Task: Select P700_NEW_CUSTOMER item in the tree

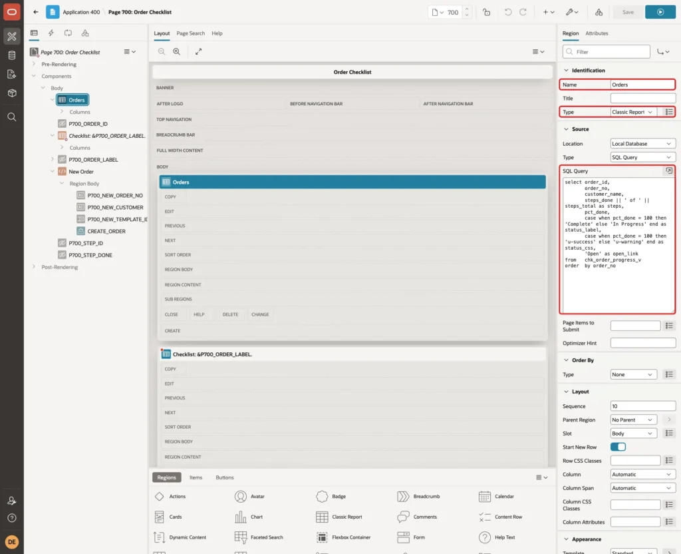Action: [x=115, y=208]
